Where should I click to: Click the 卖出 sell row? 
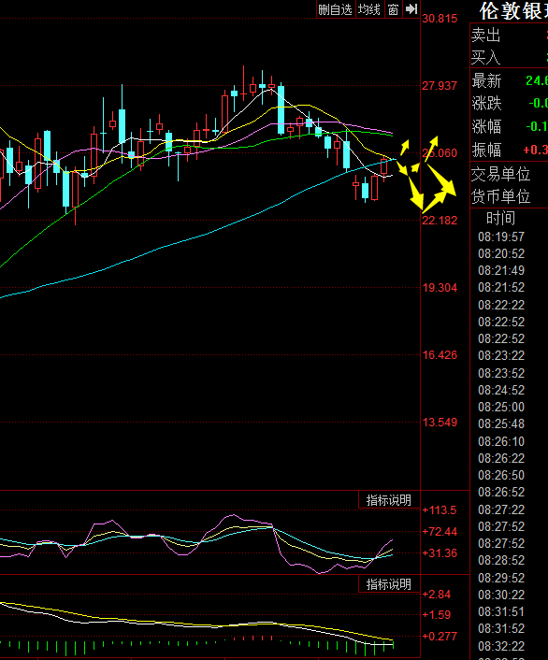coord(509,35)
